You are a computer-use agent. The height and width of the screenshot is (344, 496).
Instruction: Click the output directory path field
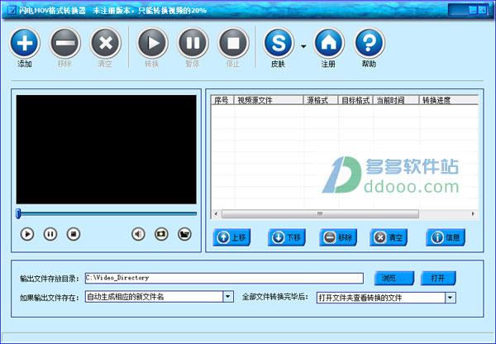224,278
